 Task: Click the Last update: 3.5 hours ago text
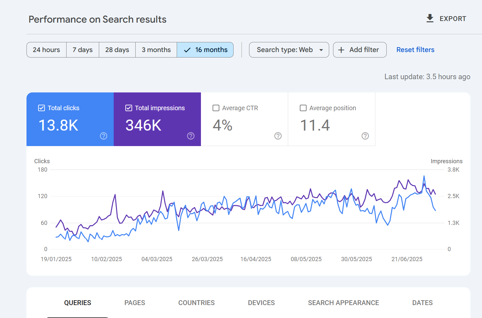[x=427, y=77]
